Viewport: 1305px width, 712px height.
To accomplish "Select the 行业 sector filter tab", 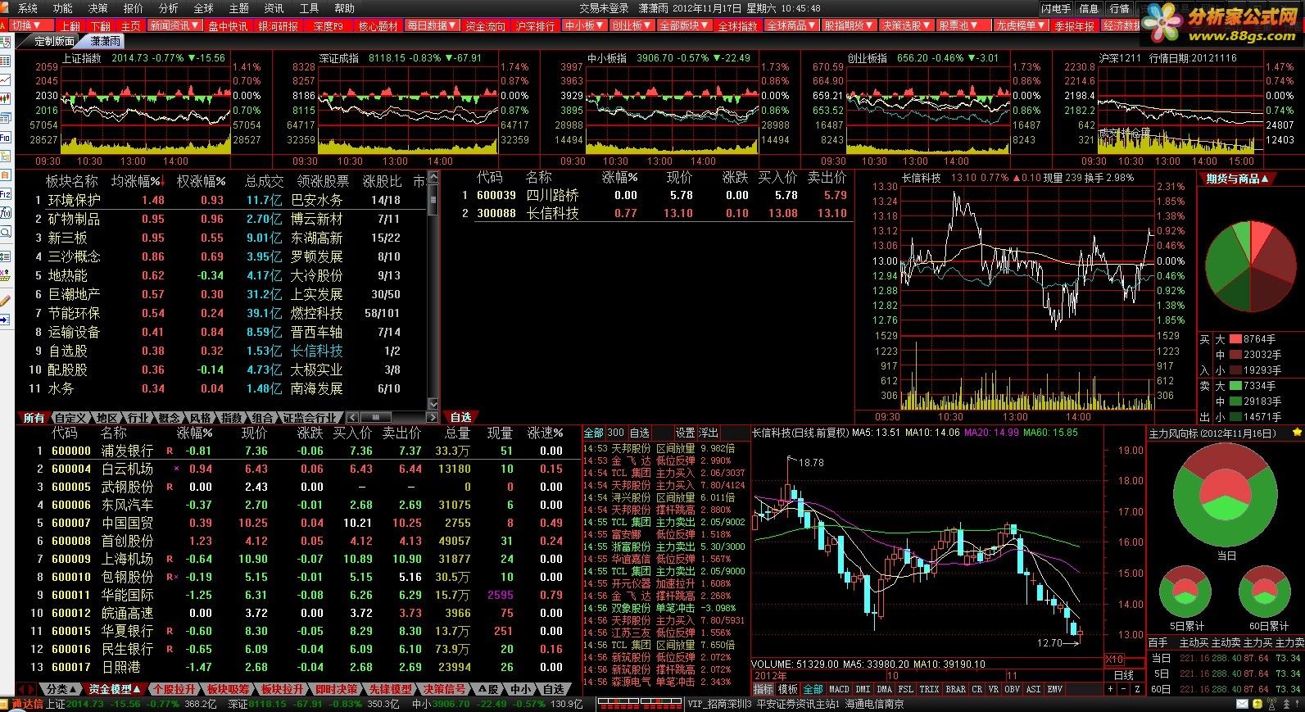I will 138,418.
